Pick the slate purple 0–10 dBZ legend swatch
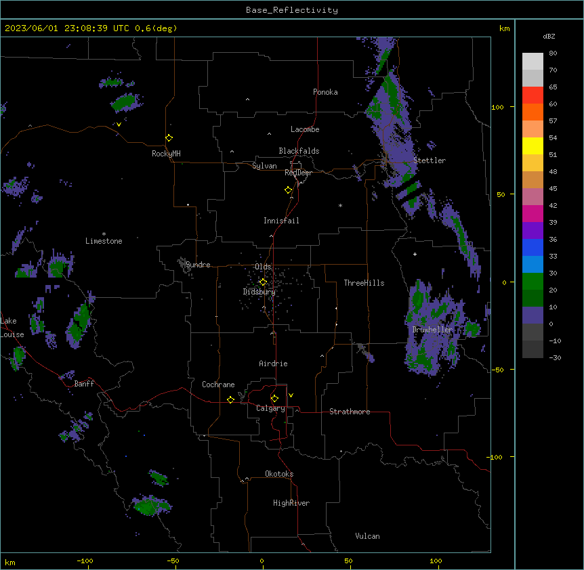This screenshot has width=584, height=570. tap(533, 315)
